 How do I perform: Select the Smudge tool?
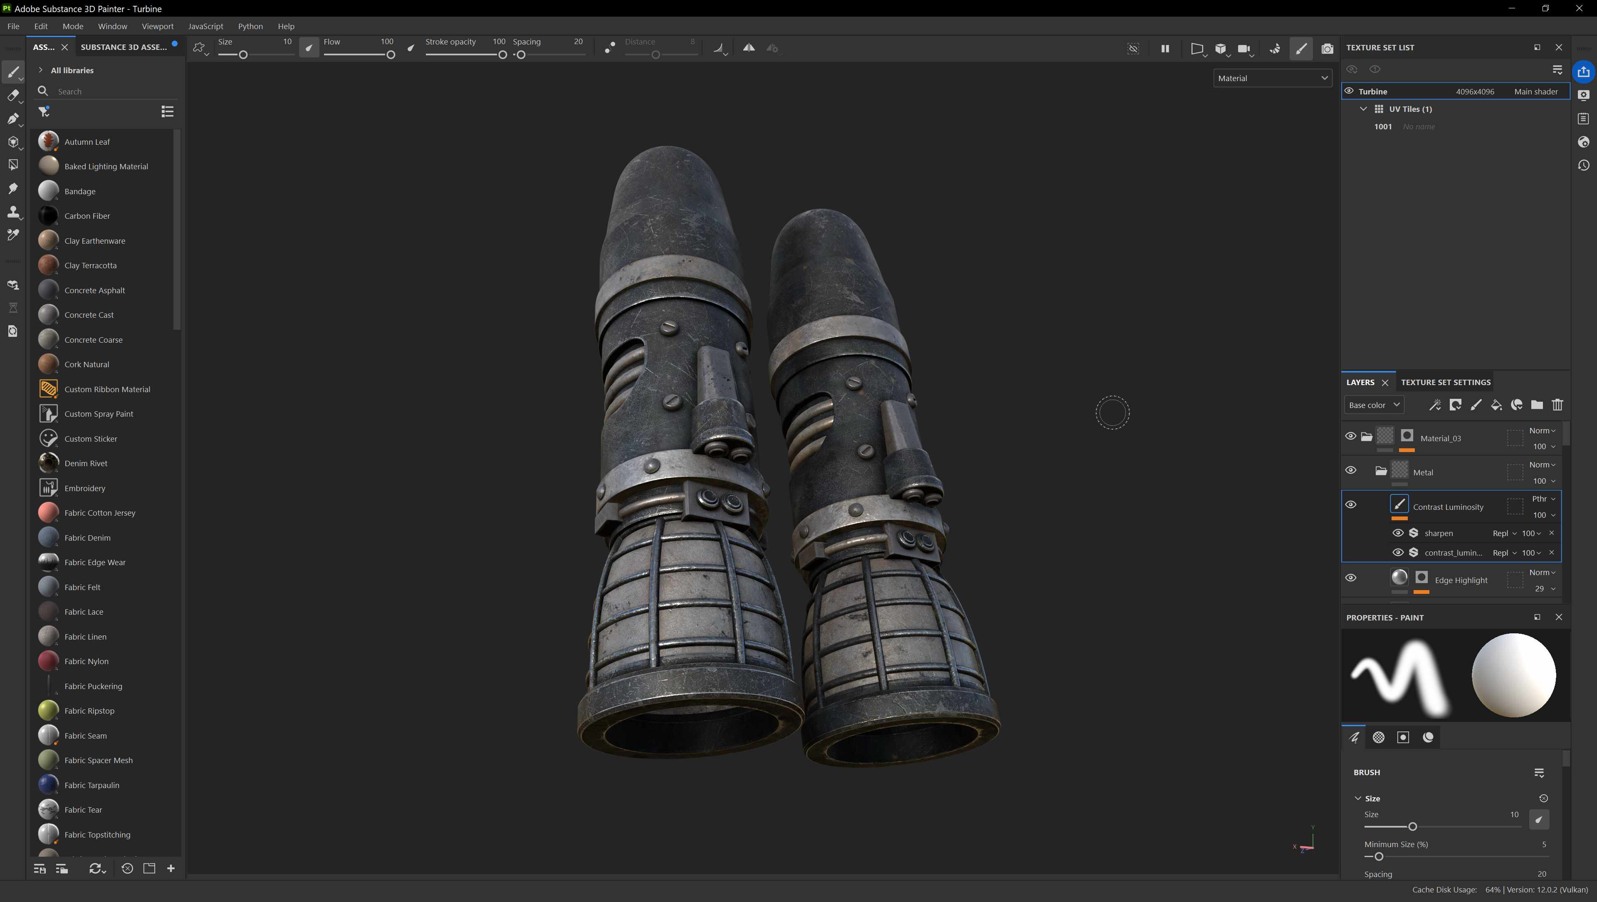click(12, 188)
